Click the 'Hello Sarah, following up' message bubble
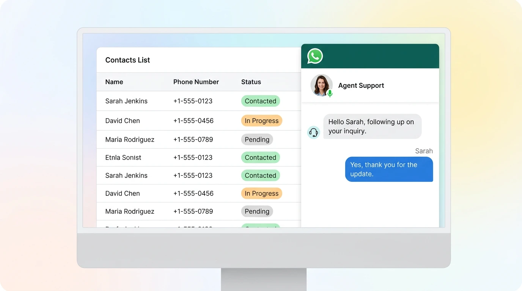Viewport: 522px width, 291px height. (373, 126)
